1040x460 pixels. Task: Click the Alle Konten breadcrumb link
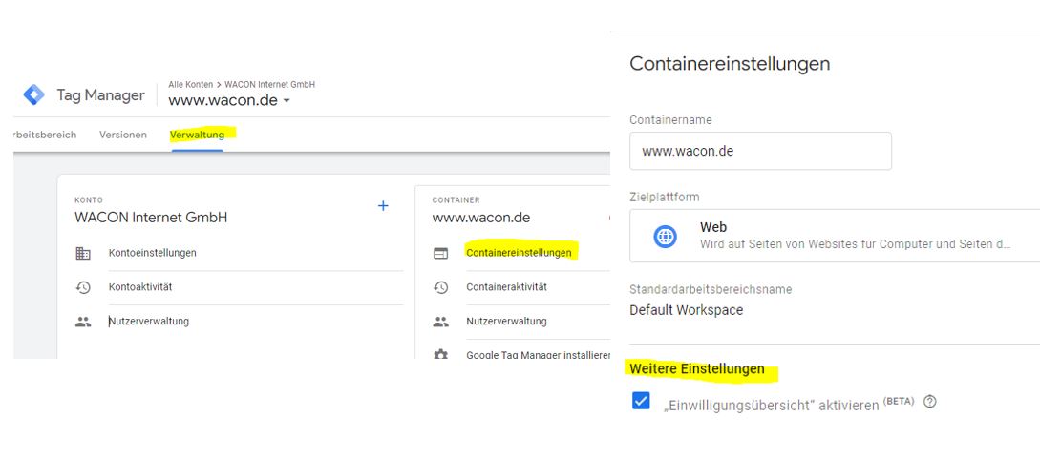[192, 84]
